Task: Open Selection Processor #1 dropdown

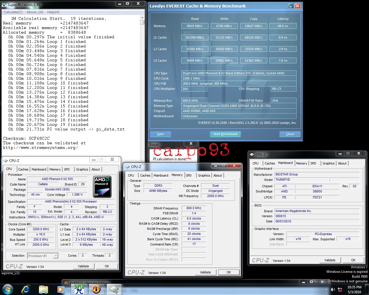Action: tap(43, 256)
